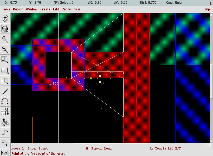Click 'R: Toggle L90 X/Y' hint text
This screenshot has height=156, width=213.
click(165, 148)
